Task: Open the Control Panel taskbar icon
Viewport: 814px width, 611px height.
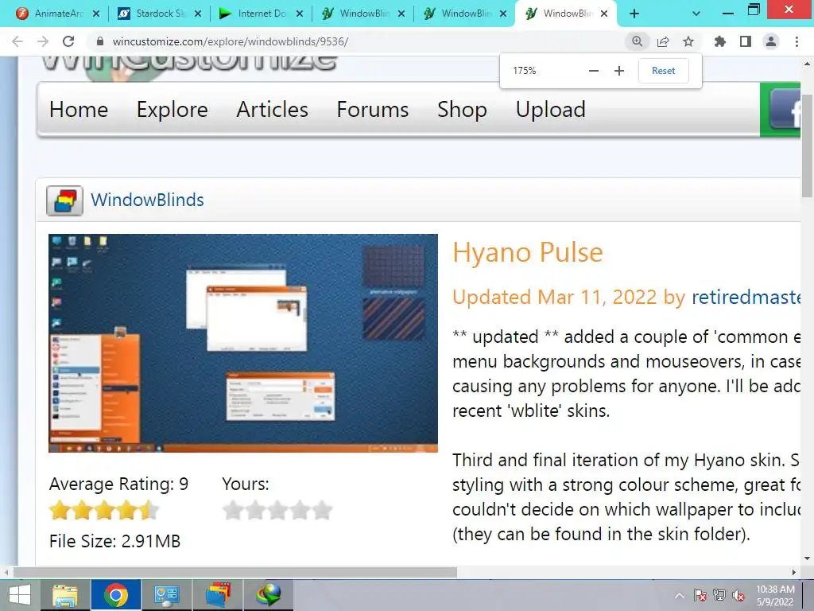Action: point(167,595)
